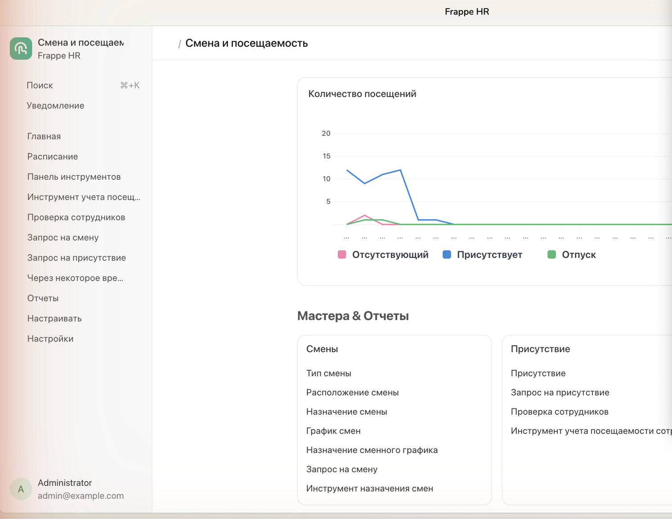Image resolution: width=672 pixels, height=519 pixels.
Task: Click the Administrator user name
Action: 65,483
